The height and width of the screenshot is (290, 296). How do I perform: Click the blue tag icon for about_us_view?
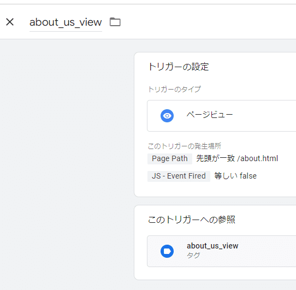tap(167, 251)
